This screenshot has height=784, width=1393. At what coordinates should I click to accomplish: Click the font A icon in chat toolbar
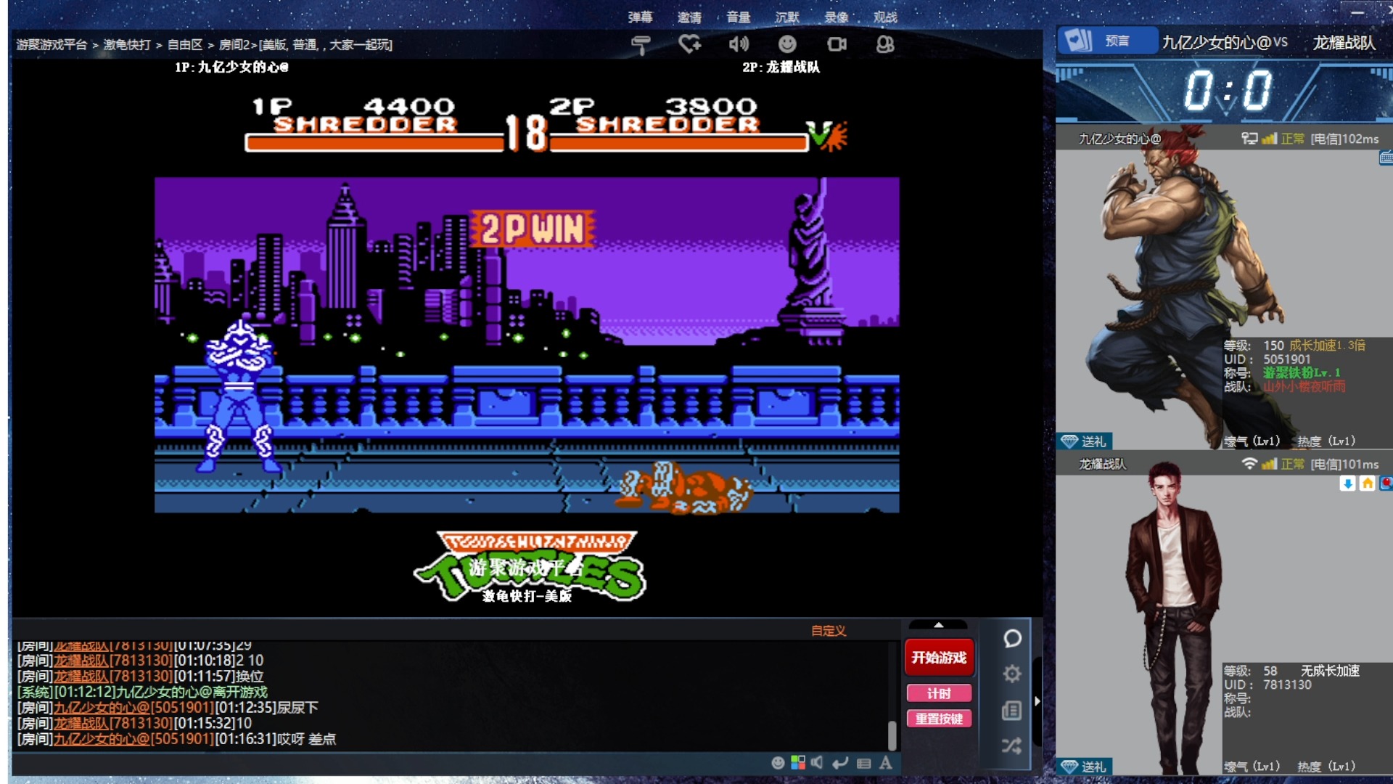885,762
